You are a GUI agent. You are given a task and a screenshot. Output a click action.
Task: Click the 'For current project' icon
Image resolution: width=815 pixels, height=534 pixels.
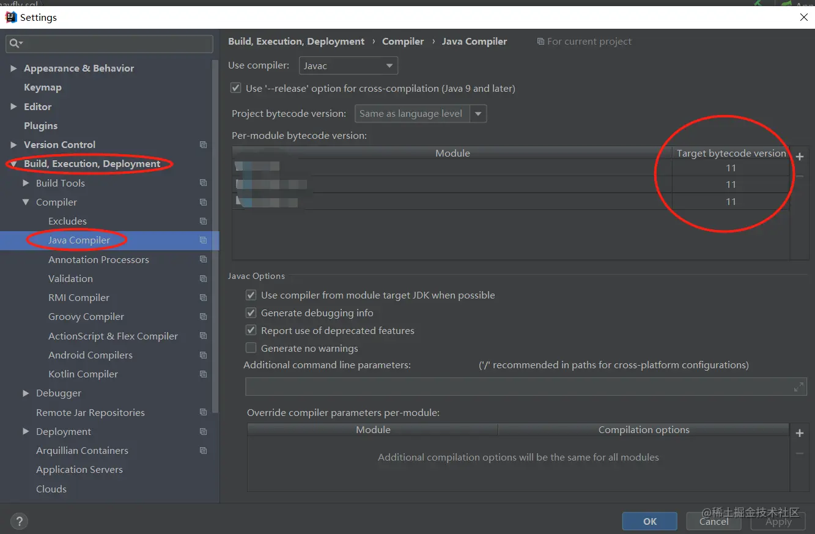tap(540, 42)
